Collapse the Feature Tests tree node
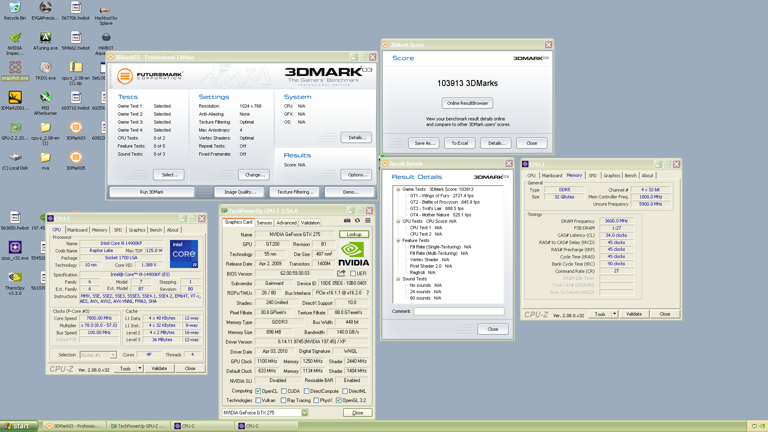The width and height of the screenshot is (768, 432). point(398,241)
